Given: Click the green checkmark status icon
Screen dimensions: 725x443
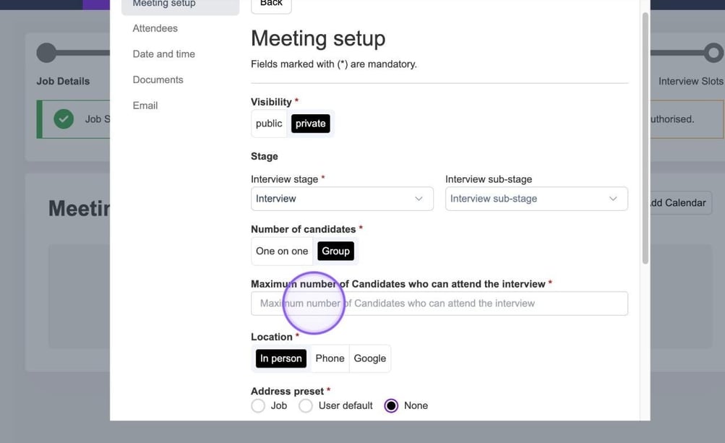Looking at the screenshot, I should (64, 119).
